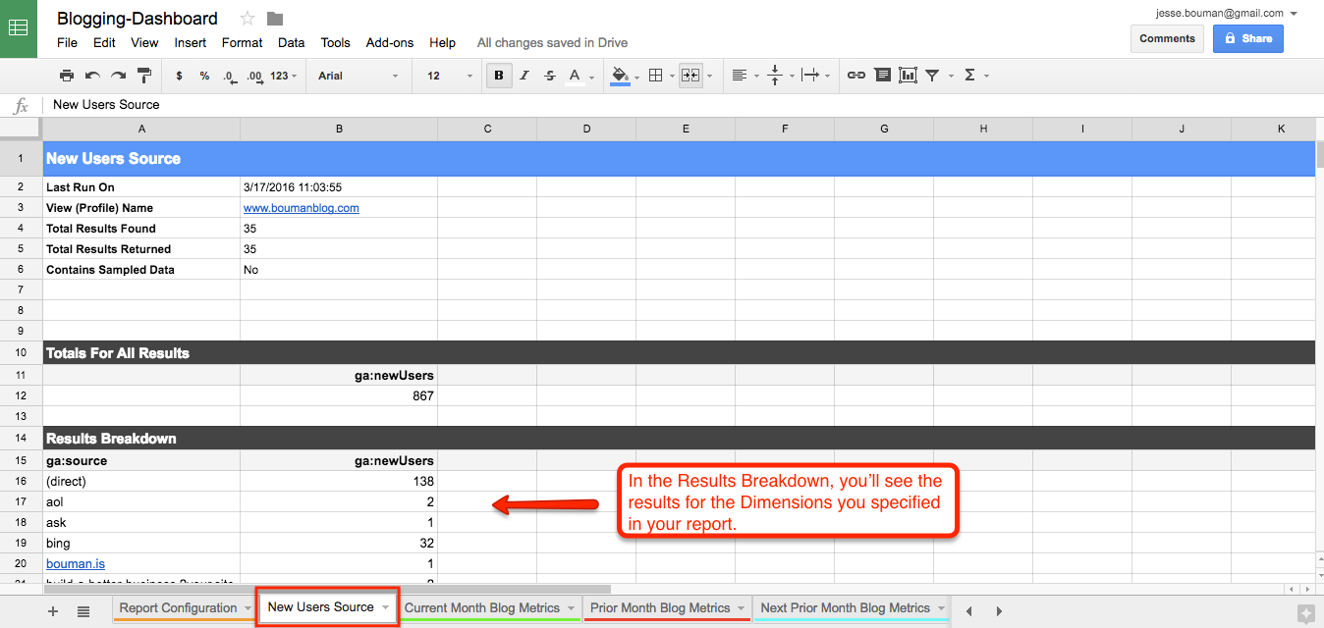Screen dimensions: 1324x628
Task: Click the filter icon in the toolbar
Action: click(x=931, y=75)
